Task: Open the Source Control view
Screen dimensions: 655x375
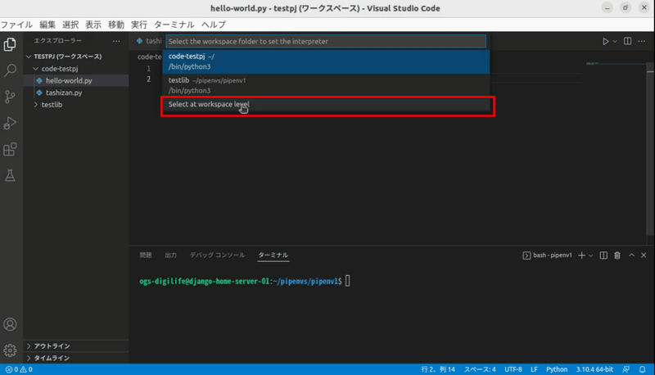Action: tap(10, 97)
